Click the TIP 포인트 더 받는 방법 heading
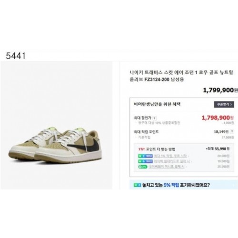Screen dimensions: 238x238 coord(157,149)
